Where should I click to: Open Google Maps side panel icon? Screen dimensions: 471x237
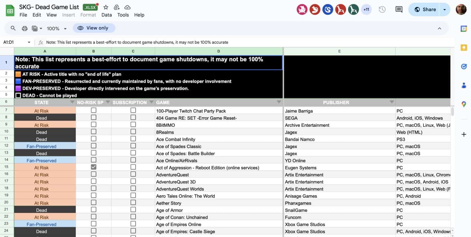[x=464, y=104]
